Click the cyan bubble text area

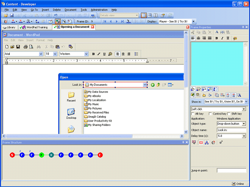point(217,64)
